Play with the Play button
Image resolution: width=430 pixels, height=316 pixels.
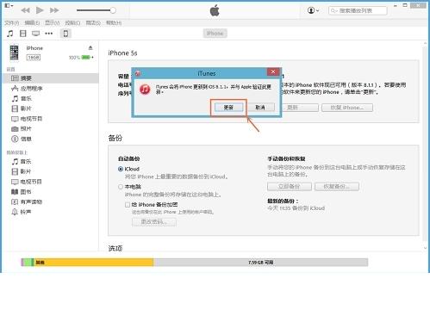(40, 10)
